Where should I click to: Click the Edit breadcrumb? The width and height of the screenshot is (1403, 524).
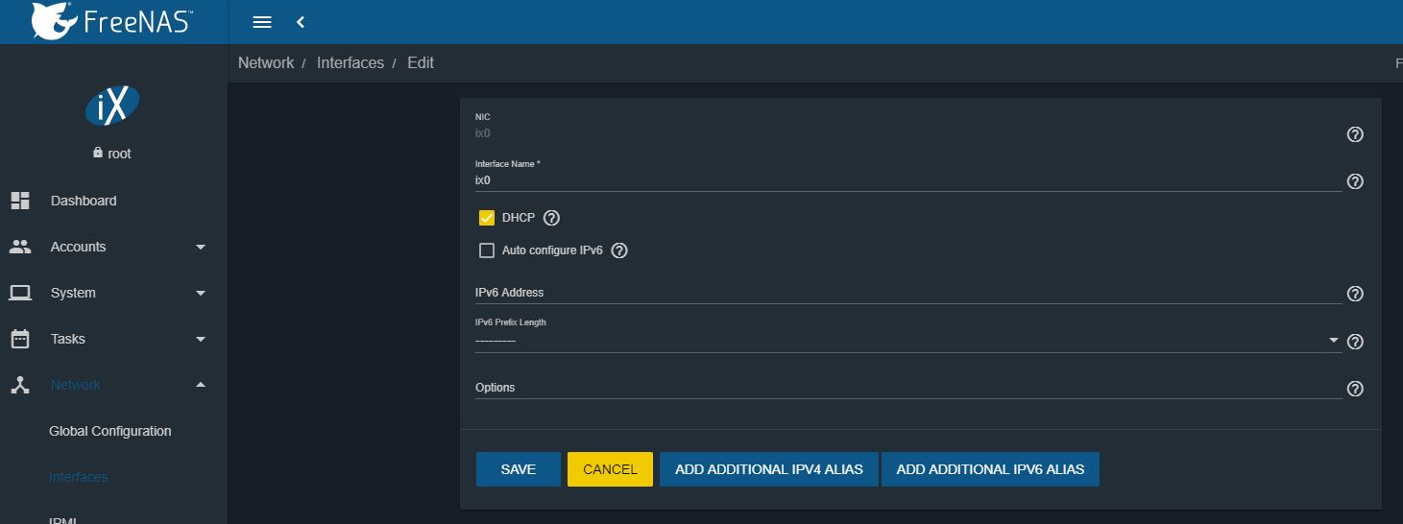421,62
